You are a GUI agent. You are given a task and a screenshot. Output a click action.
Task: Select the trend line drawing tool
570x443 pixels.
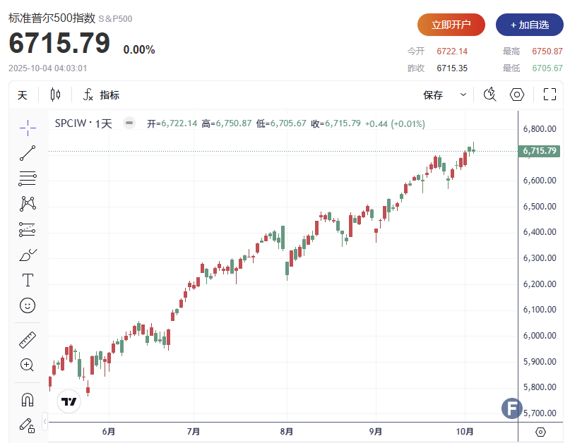[28, 152]
